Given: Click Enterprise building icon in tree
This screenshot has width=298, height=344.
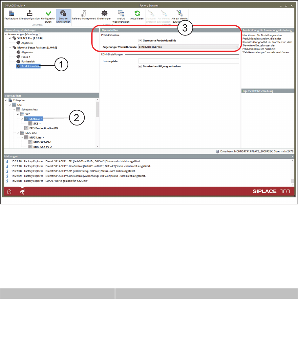Looking at the screenshot, I should [x=10, y=100].
